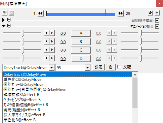The image size is (163, 123).
Task: Expand the 図形[標準描画] section triangle
Action: point(3,20)
